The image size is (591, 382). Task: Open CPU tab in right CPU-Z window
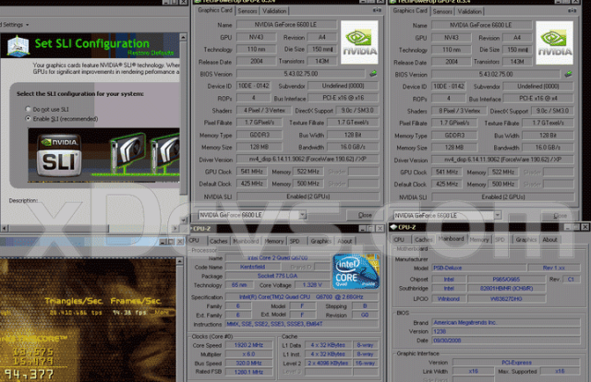(399, 240)
